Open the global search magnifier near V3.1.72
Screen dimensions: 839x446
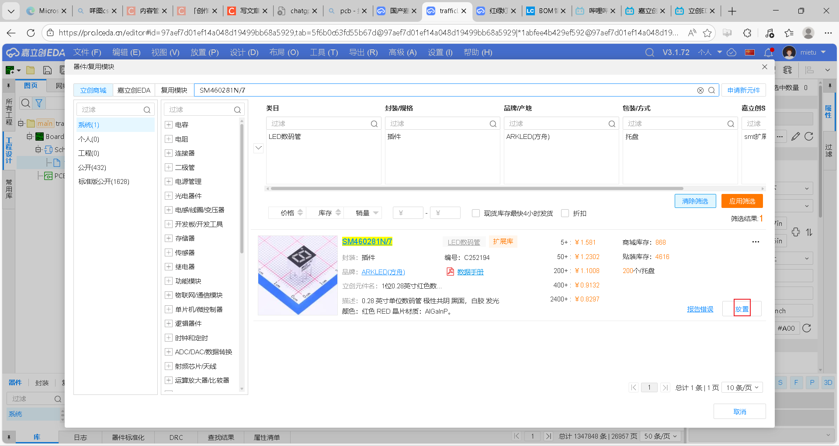tap(649, 52)
